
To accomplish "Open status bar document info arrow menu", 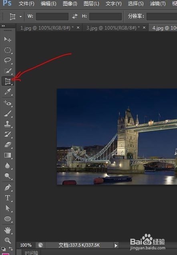I will pyautogui.click(x=116, y=245).
